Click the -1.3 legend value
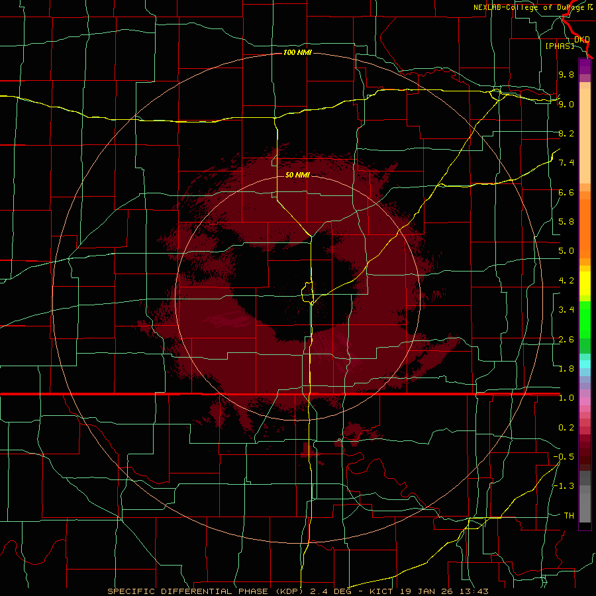This screenshot has width=596, height=596. tap(564, 486)
